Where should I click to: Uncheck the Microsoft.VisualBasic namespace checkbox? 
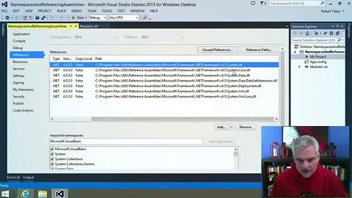(x=52, y=149)
